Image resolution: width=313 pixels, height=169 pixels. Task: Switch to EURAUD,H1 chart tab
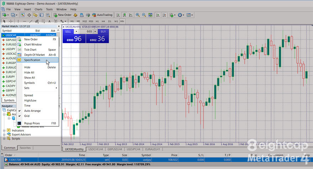(x=153, y=149)
